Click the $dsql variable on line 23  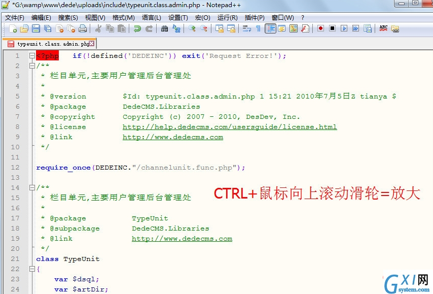click(84, 279)
